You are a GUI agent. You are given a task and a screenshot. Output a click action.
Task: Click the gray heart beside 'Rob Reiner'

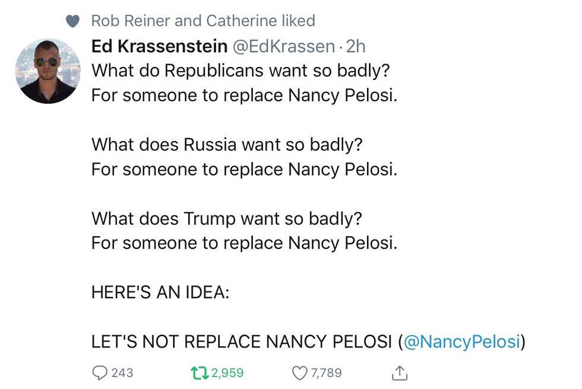click(72, 21)
